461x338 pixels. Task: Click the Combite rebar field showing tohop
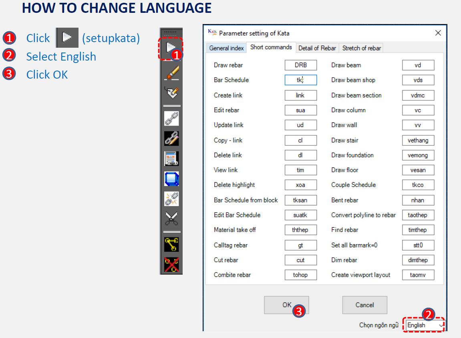click(300, 275)
